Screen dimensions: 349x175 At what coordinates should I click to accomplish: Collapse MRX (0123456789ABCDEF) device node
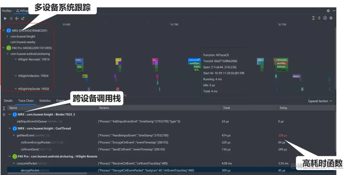4,30
